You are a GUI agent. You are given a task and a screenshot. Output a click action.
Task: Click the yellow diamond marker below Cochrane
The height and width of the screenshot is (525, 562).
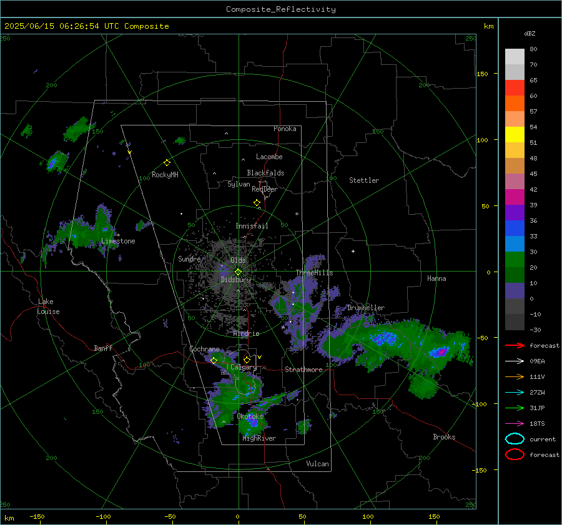(x=214, y=361)
